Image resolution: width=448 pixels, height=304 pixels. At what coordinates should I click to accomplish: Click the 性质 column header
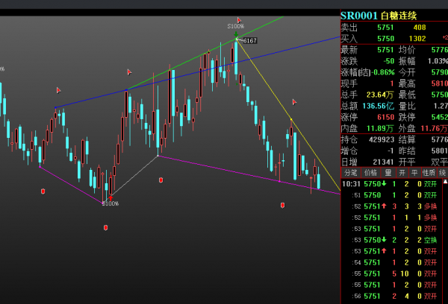[429, 172]
